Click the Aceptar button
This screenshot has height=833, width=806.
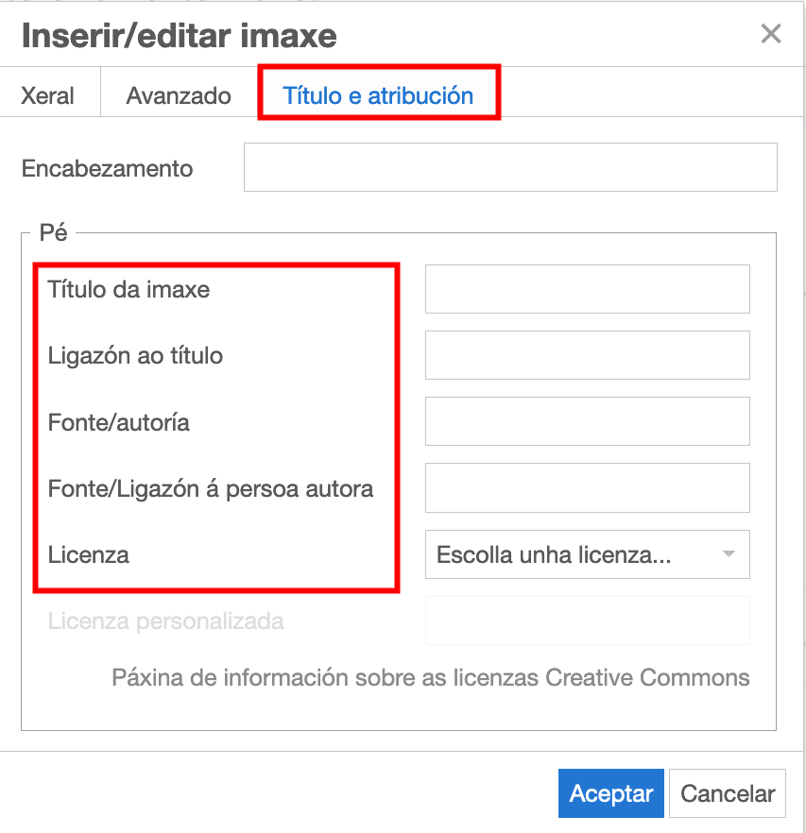coord(610,793)
